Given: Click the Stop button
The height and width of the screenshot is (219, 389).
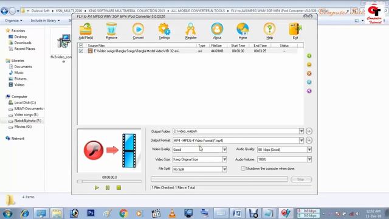Looking at the screenshot, I should pos(301,179).
